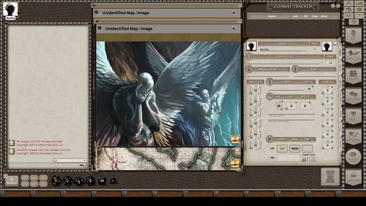
Task: Toggle INT saving throw proficiency star
Action: (x=332, y=126)
